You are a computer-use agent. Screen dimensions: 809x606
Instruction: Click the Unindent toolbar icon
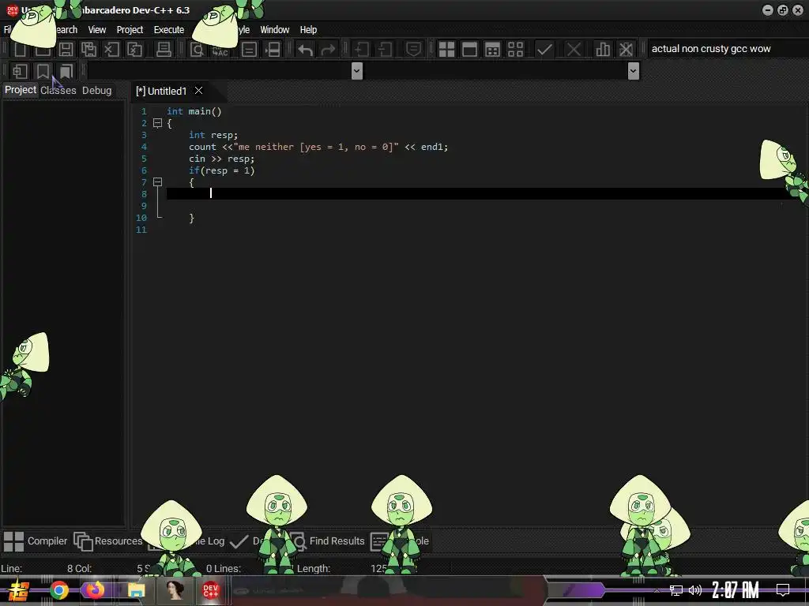click(385, 50)
